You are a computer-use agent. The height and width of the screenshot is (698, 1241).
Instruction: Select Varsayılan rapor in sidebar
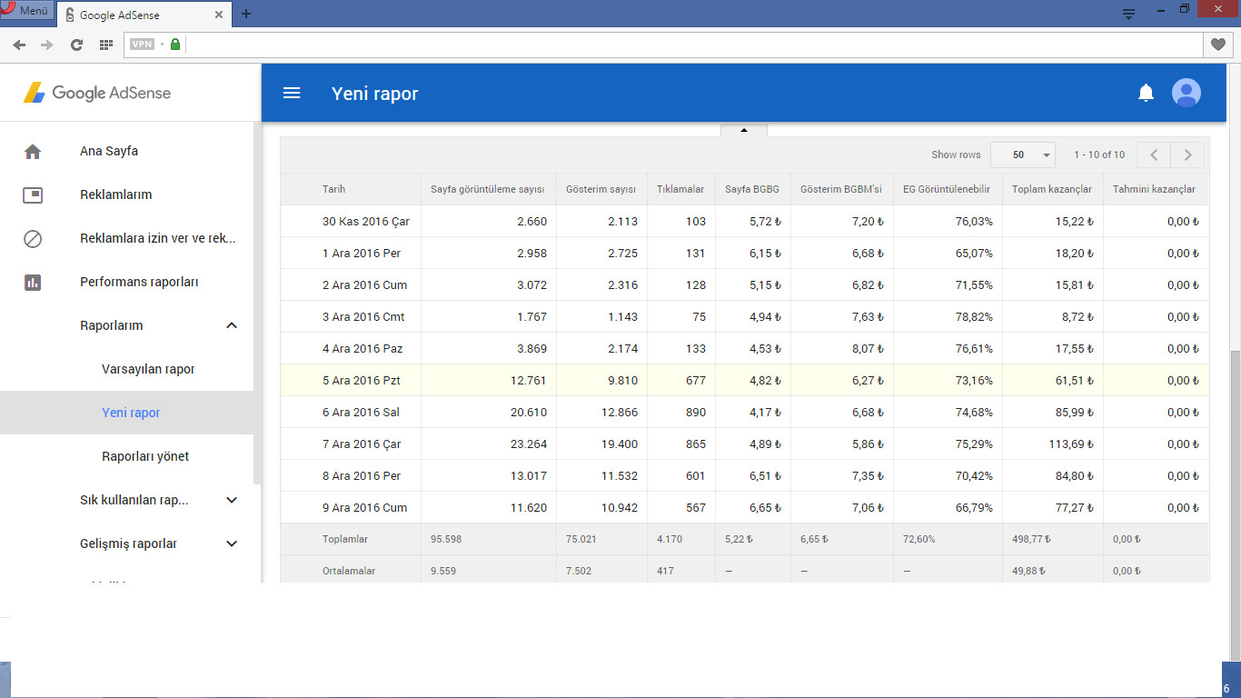(148, 369)
